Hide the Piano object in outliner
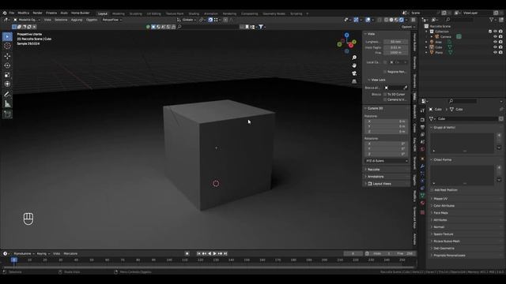 tap(495, 52)
